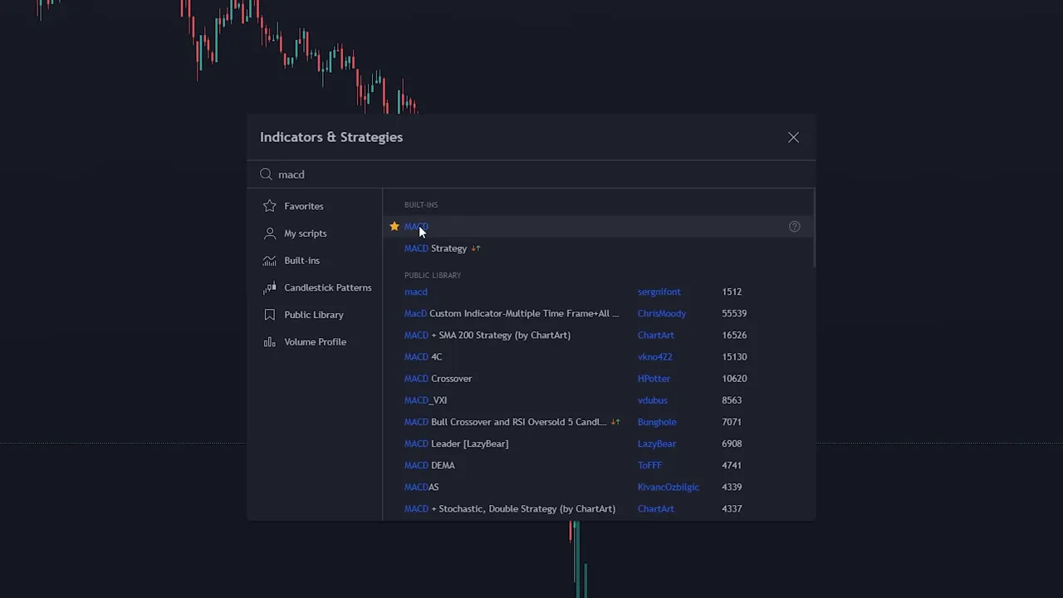Toggle selection of the MACD built-in row
Screen dimensions: 1063x598
pos(498,226)
